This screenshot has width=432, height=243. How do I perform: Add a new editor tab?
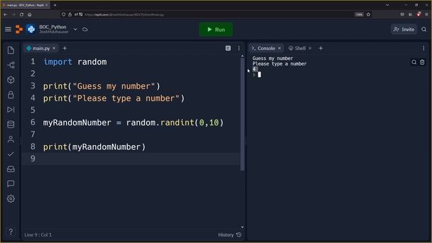[65, 48]
